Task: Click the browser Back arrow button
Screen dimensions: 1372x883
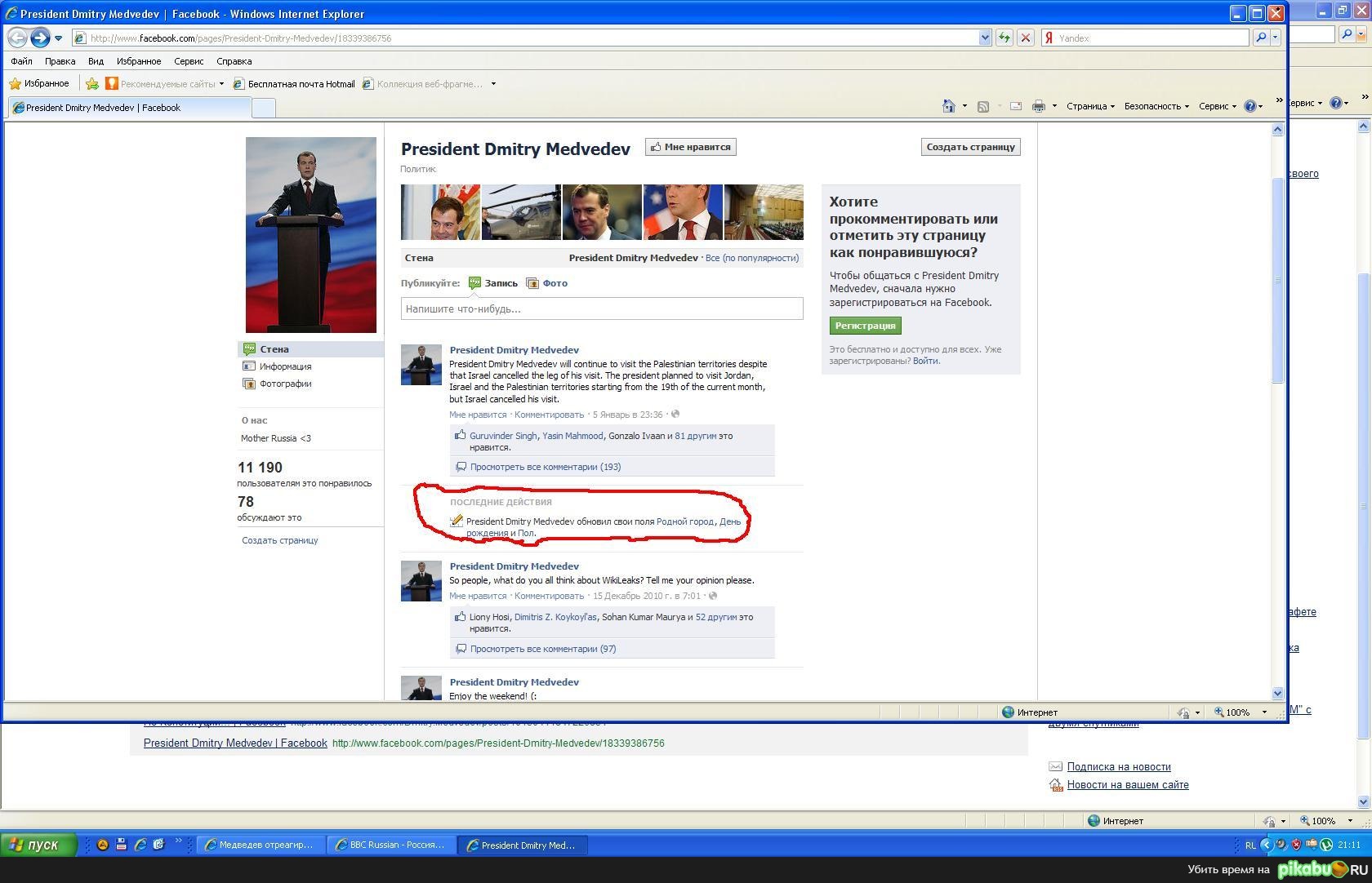Action: [x=17, y=38]
